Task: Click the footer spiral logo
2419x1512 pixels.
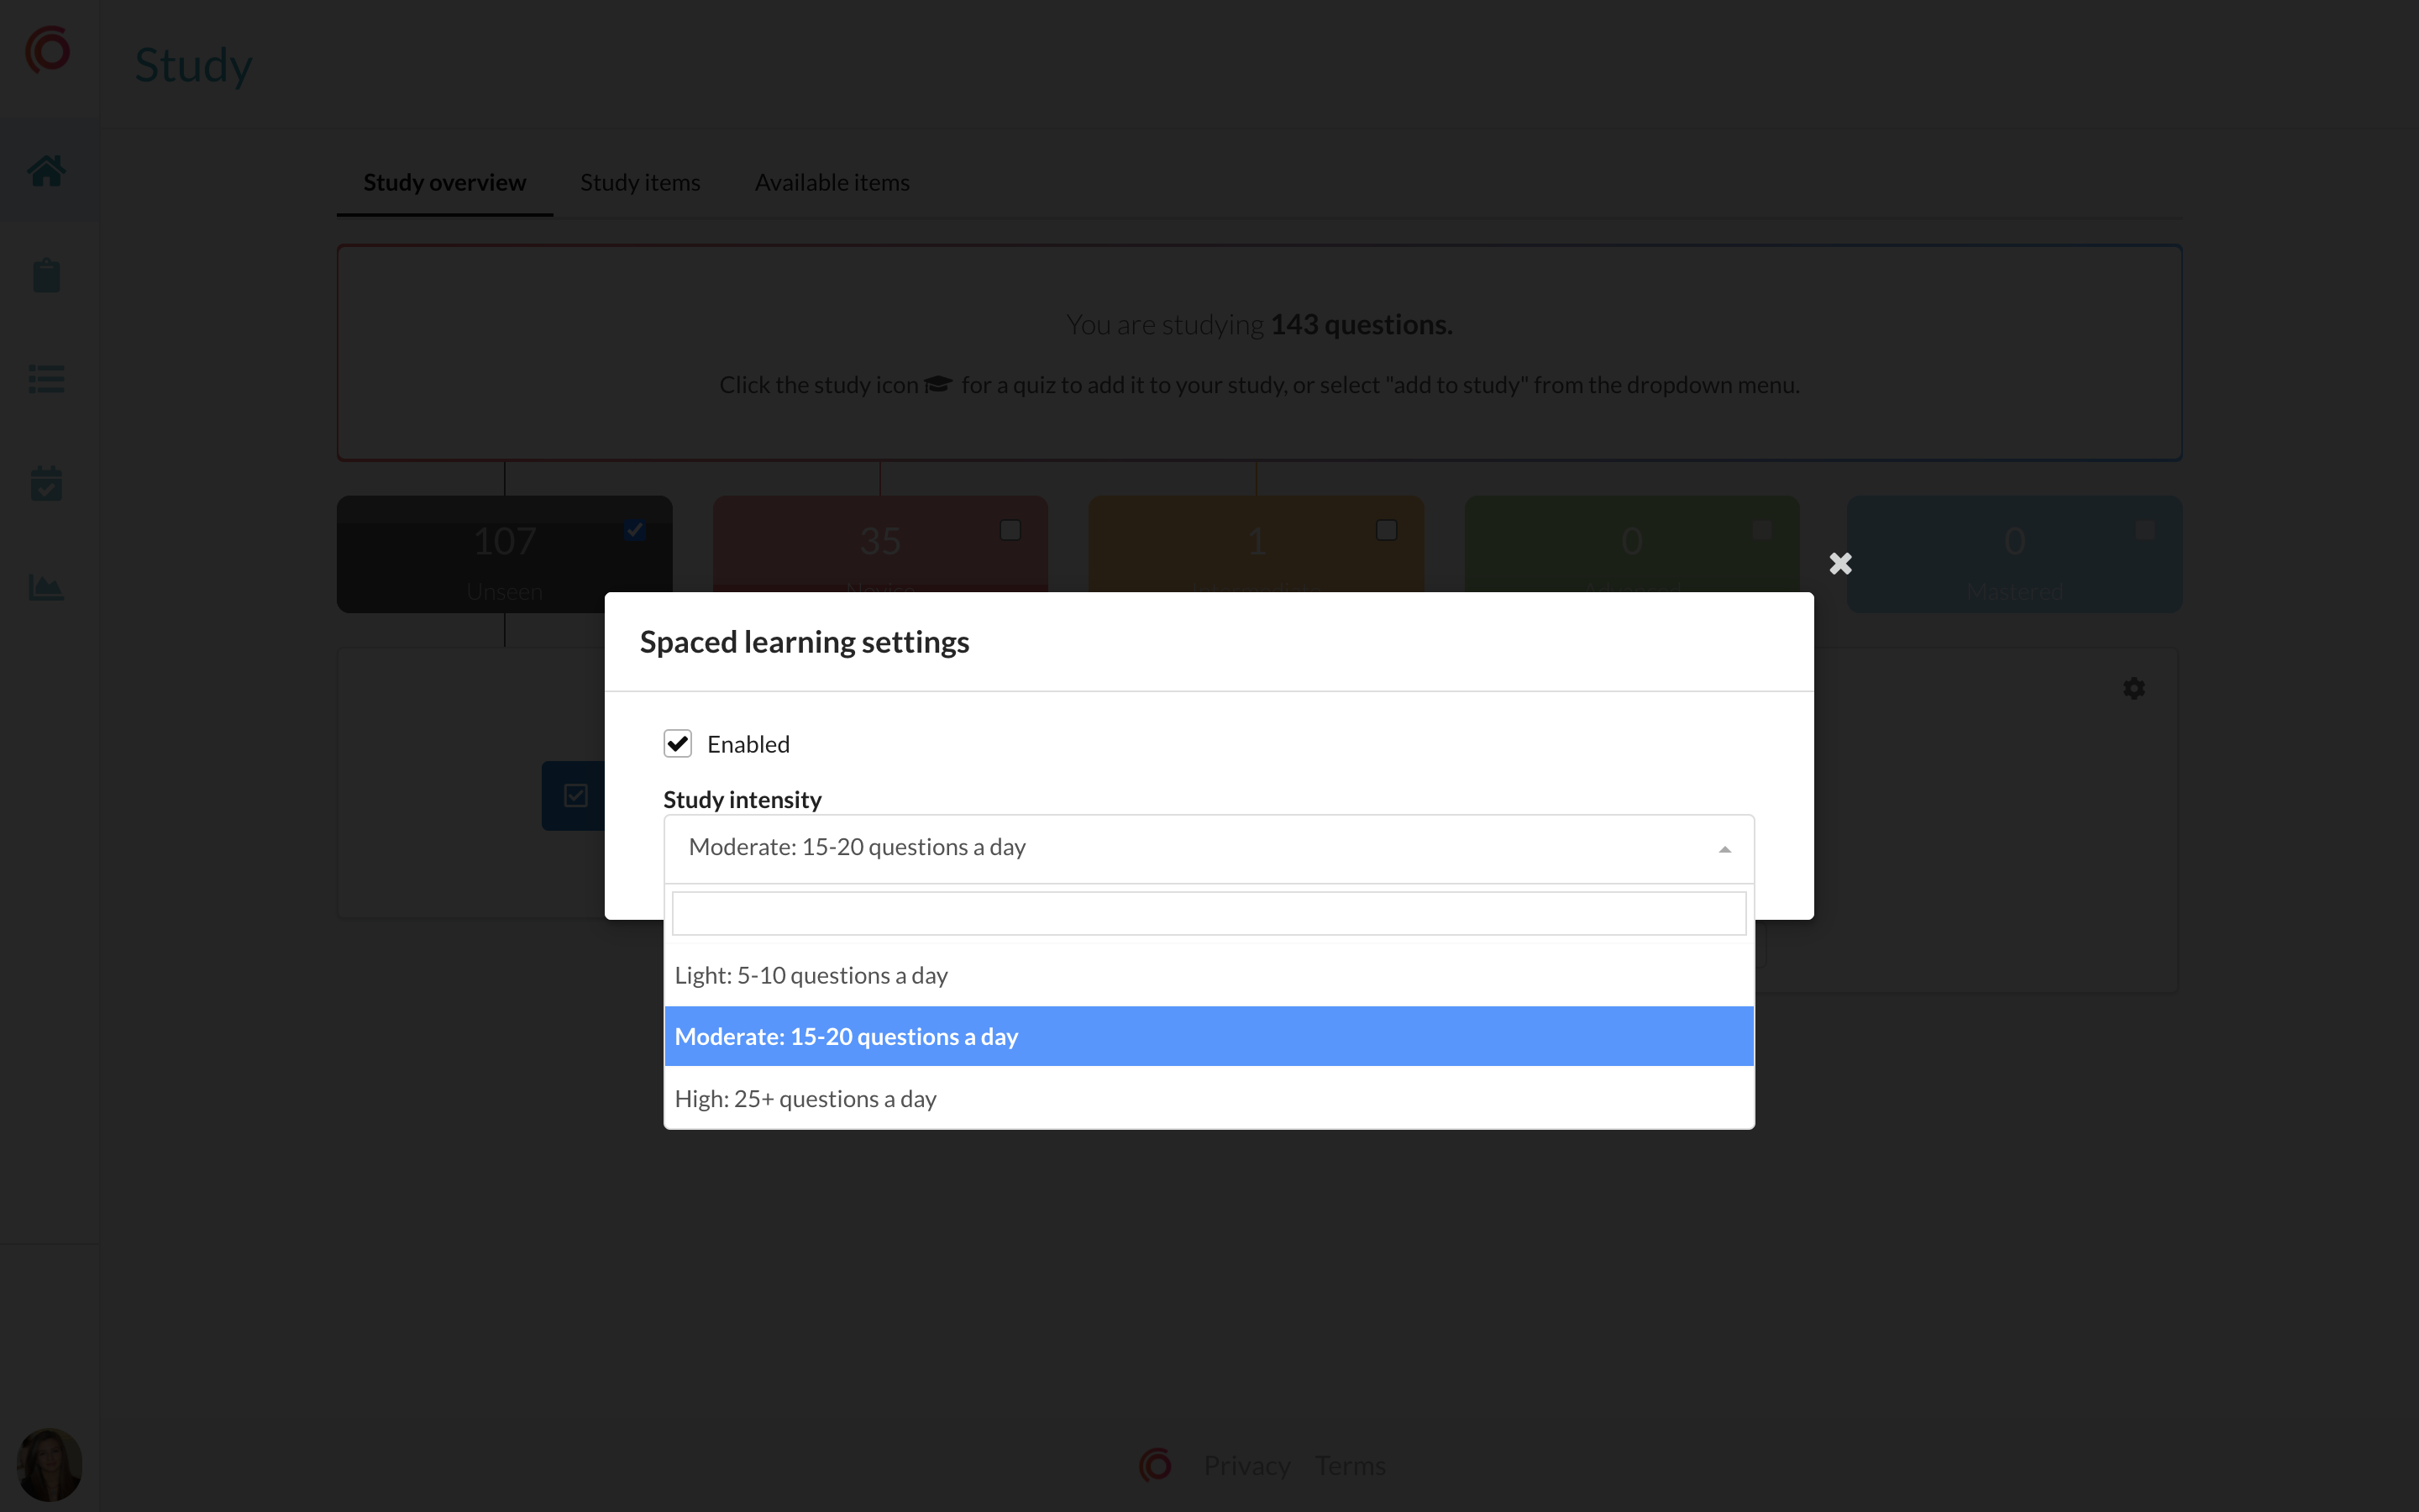Action: (1156, 1465)
